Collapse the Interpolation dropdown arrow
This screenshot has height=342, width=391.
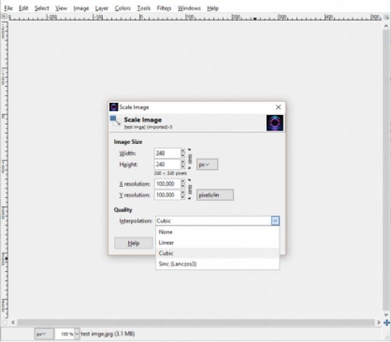[275, 221]
